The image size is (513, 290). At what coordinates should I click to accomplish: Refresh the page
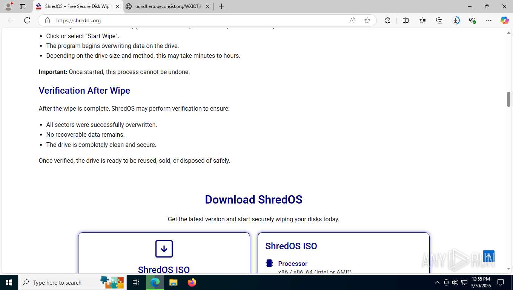coord(27,20)
